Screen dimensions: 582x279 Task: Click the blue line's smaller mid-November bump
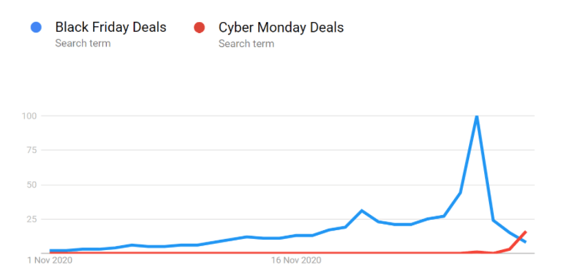pos(362,211)
